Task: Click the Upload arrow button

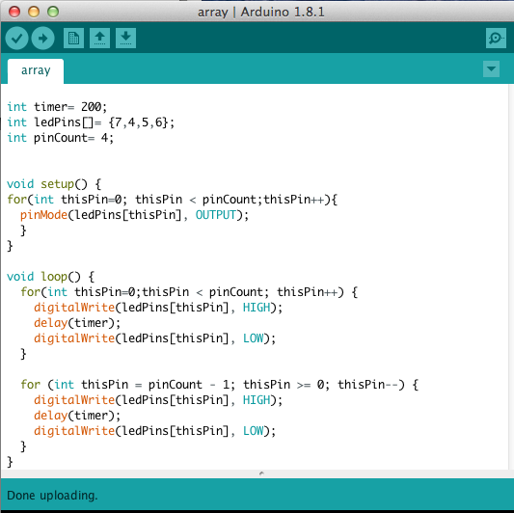Action: [43, 39]
